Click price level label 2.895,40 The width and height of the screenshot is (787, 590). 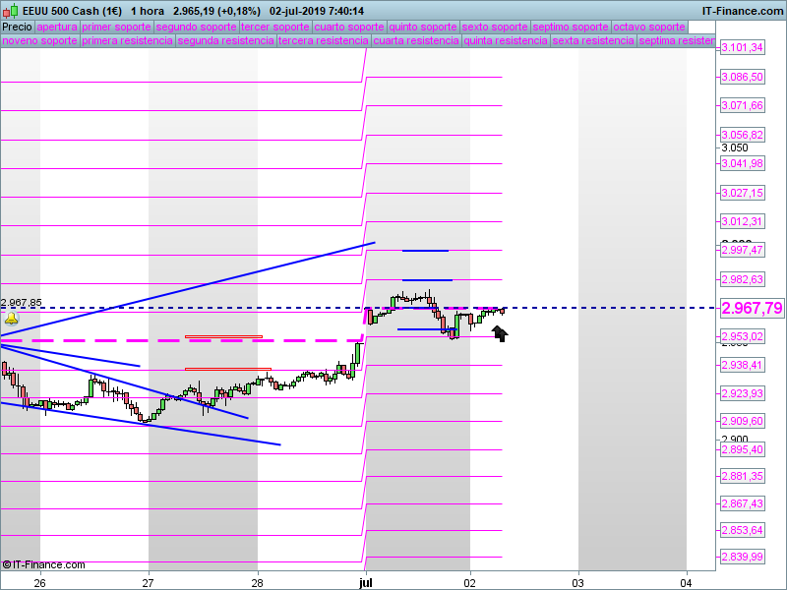point(742,449)
